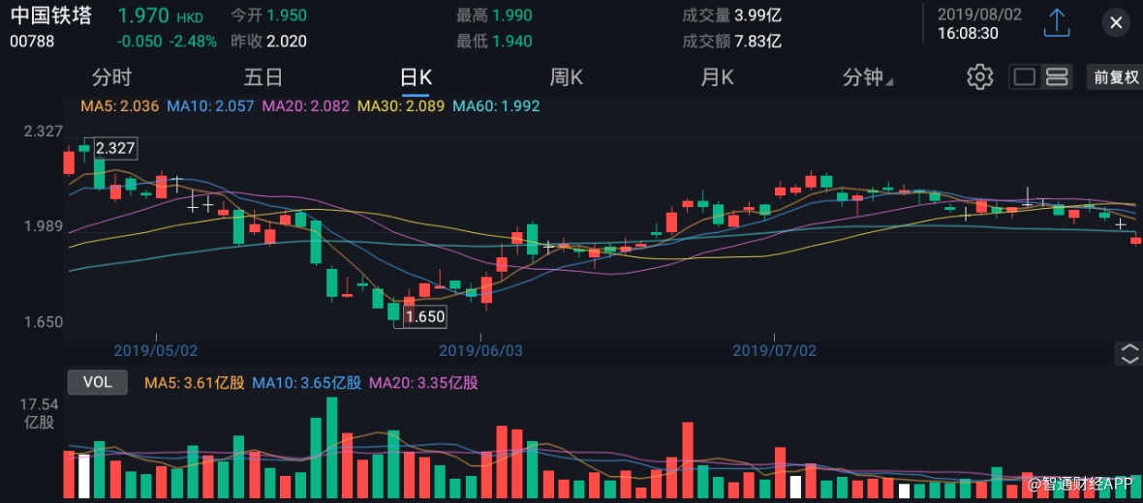Click the 2019/06/03 date marker

coord(480,350)
